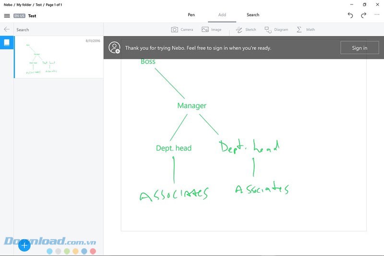The width and height of the screenshot is (384, 256).
Task: Open the page thumbnail dated 8/11/2016
Action: [59, 57]
